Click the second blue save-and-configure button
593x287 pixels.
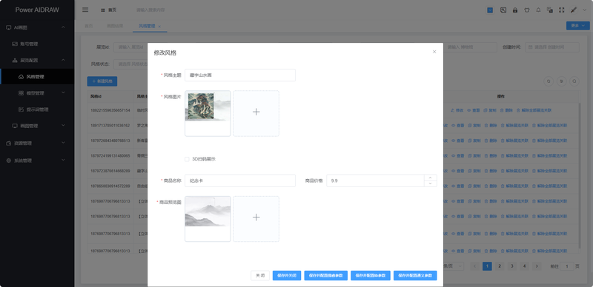pyautogui.click(x=326, y=275)
